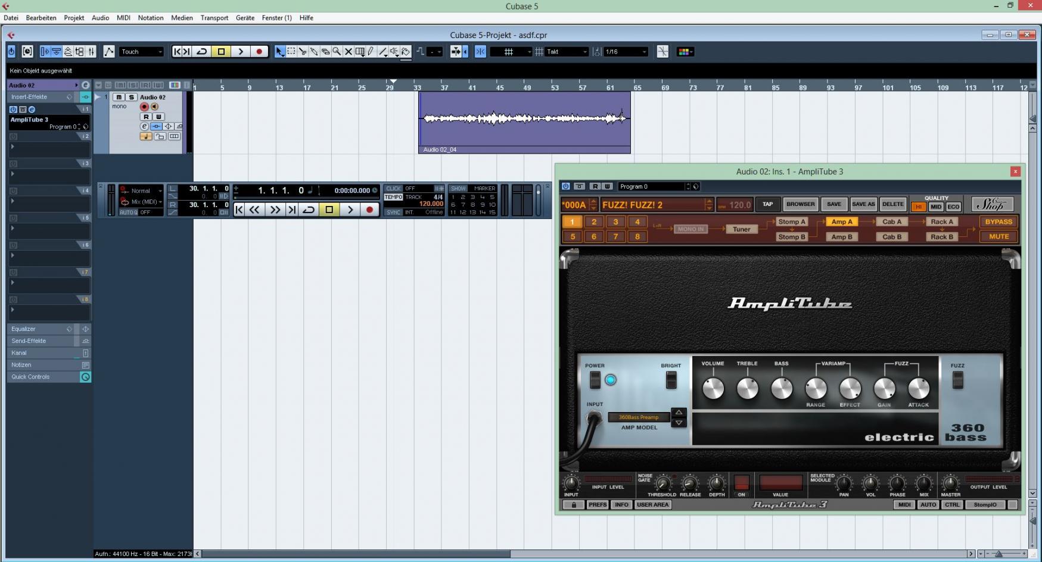Viewport: 1042px width, 562px height.
Task: Select the Split scissors tool
Action: pyautogui.click(x=302, y=52)
